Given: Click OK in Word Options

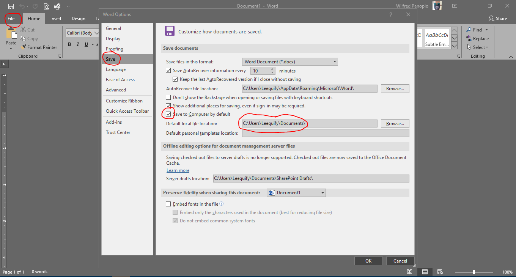Looking at the screenshot, I should (368, 261).
